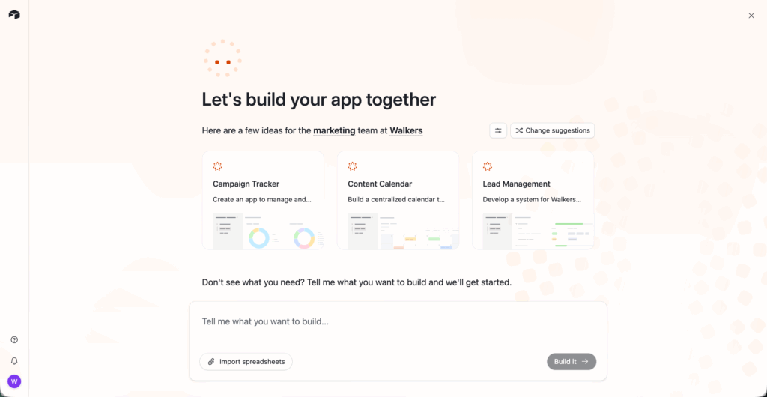The height and width of the screenshot is (397, 767).
Task: Click the animated loading dots logo
Action: (x=222, y=58)
